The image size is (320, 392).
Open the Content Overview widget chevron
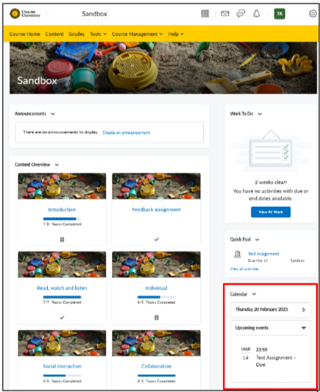(x=57, y=165)
